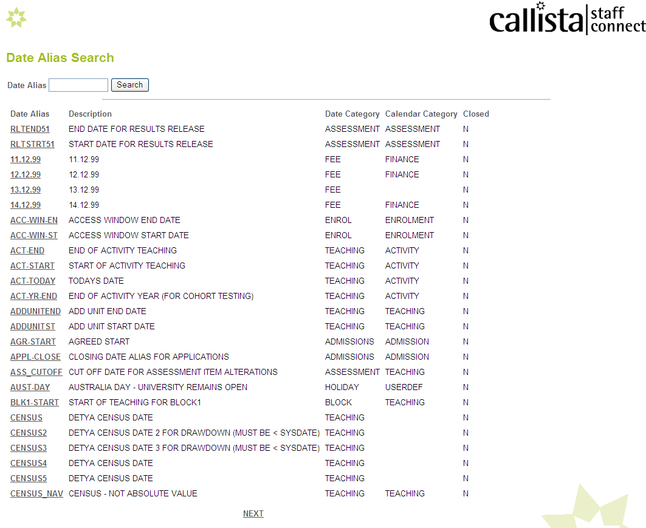Click the Date Category column header
The height and width of the screenshot is (528, 646).
[x=352, y=114]
